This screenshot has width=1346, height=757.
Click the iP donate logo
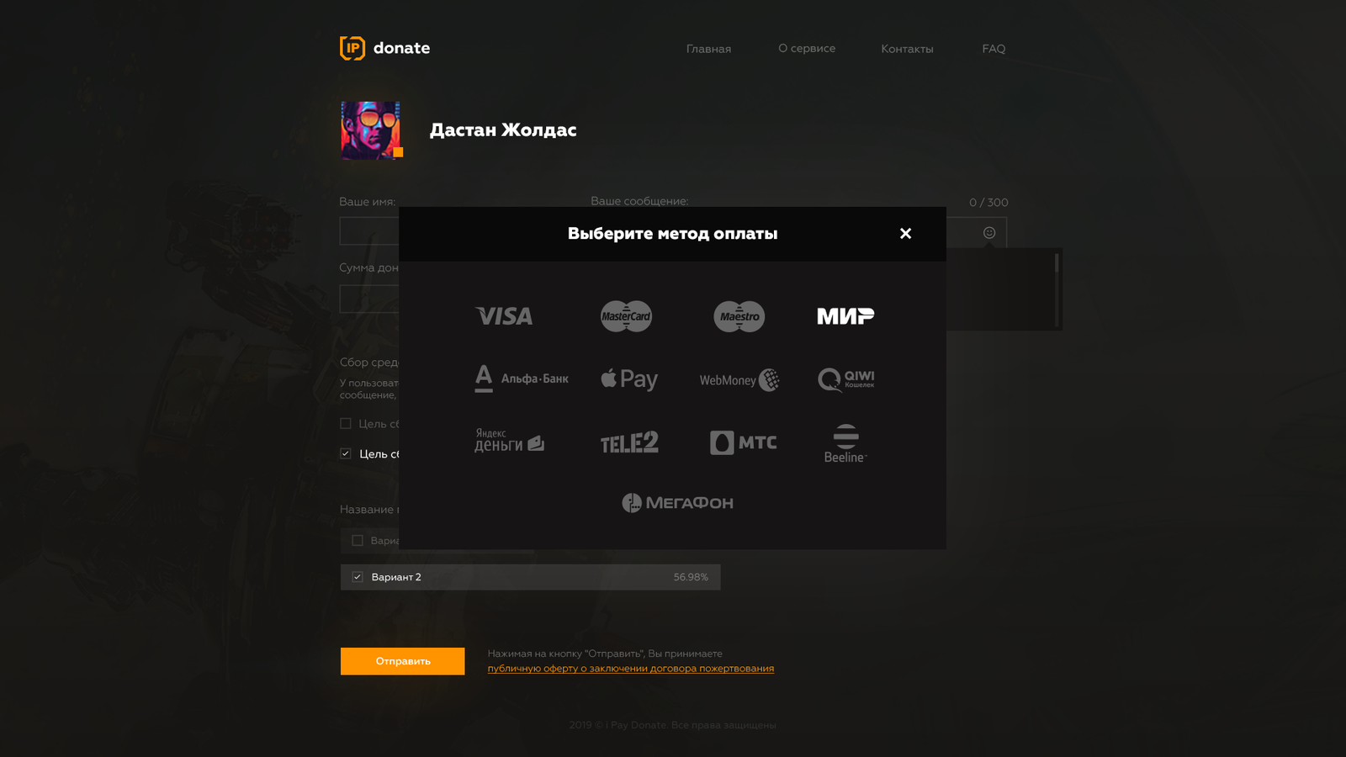pyautogui.click(x=384, y=48)
